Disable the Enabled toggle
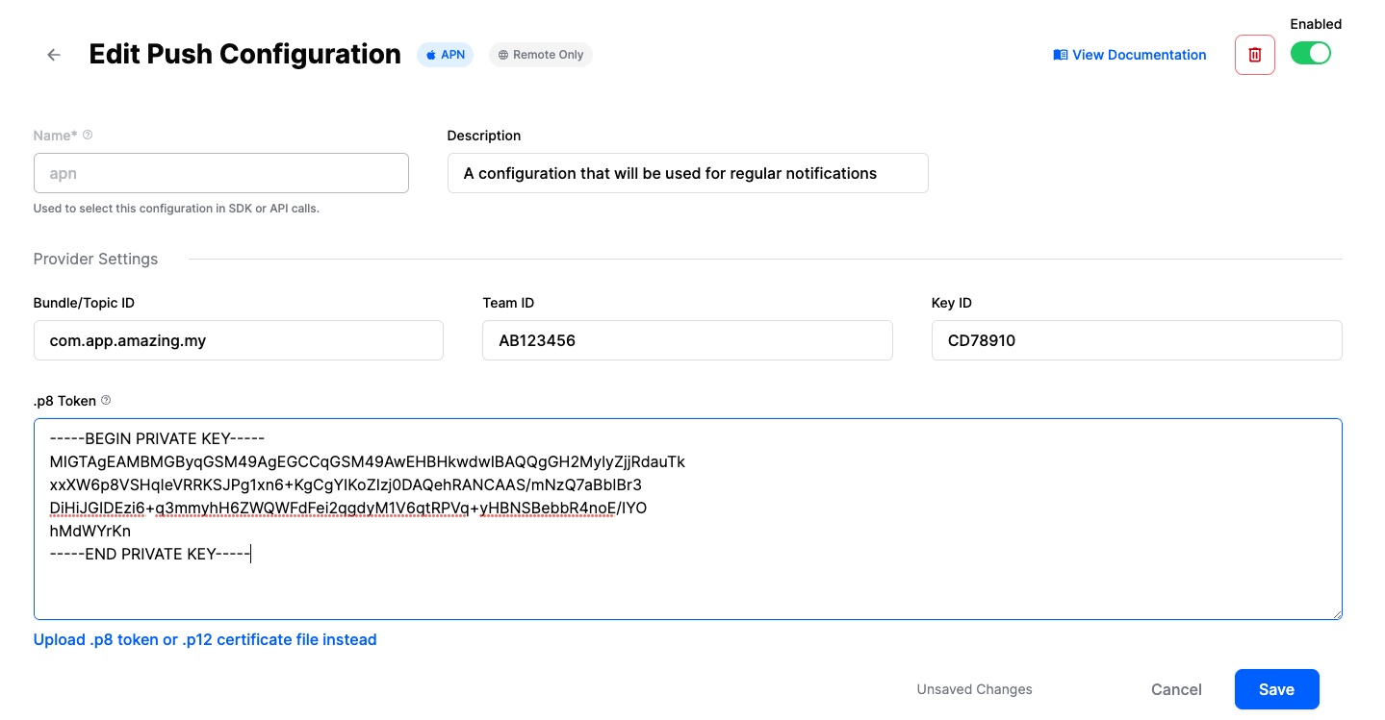The height and width of the screenshot is (720, 1385). coord(1310,53)
